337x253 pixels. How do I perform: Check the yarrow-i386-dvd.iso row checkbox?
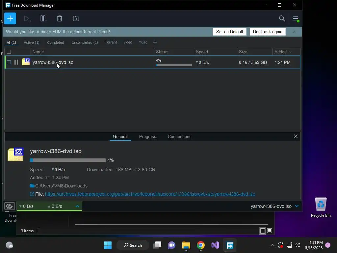click(x=9, y=62)
